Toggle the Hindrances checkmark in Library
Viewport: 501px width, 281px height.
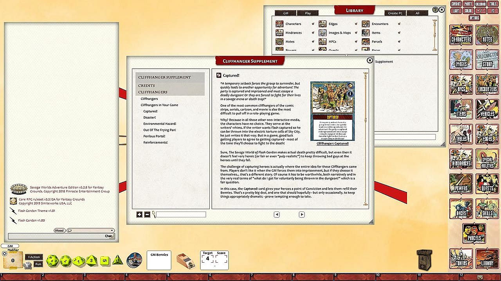313,33
